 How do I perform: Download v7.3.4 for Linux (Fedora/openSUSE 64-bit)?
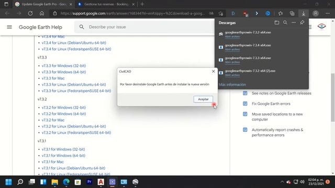(76, 49)
